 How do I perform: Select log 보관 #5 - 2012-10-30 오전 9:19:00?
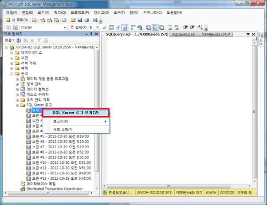[60, 137]
